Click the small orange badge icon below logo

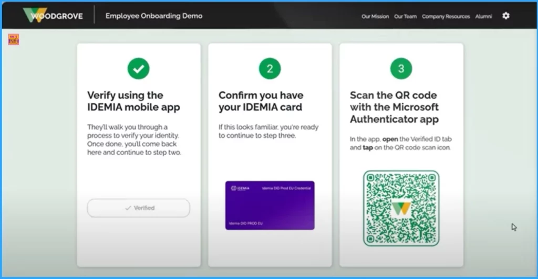pos(13,39)
